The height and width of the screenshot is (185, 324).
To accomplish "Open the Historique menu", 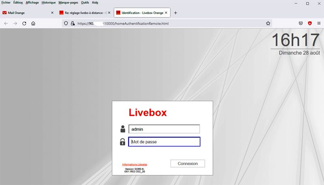I will [x=49, y=2].
